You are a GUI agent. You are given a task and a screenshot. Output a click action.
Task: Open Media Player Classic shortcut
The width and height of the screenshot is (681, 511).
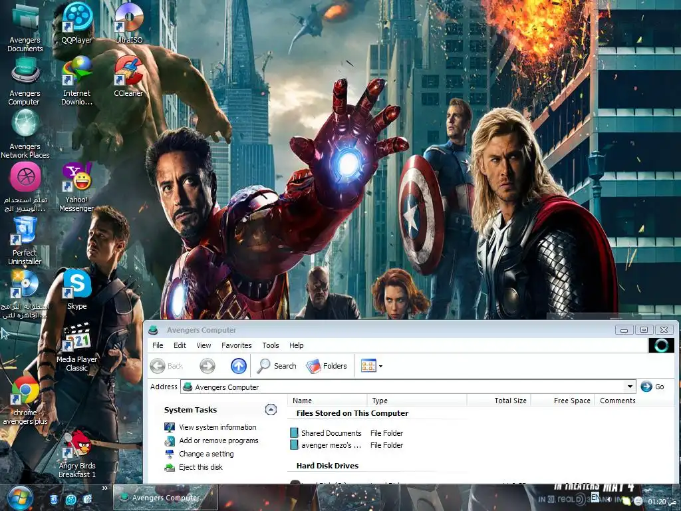click(x=77, y=347)
